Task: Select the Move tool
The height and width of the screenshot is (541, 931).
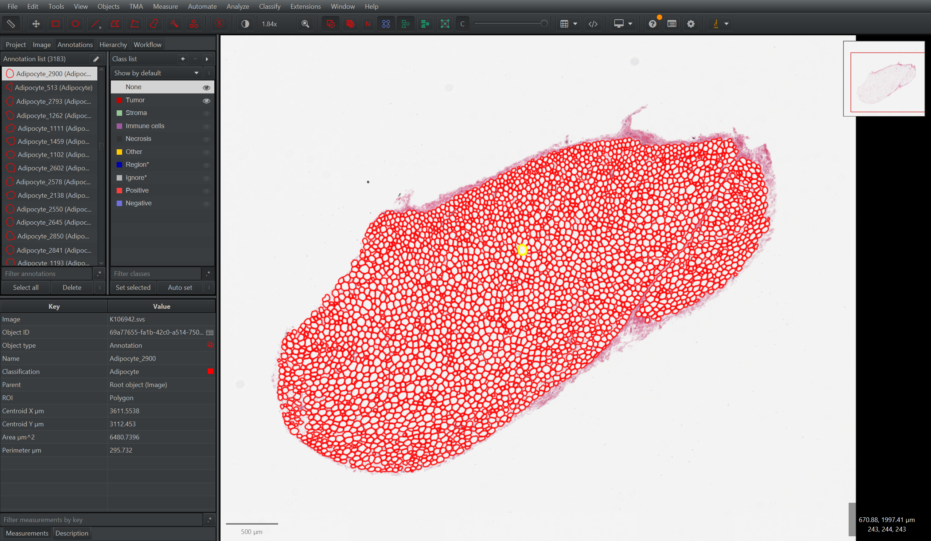Action: (36, 24)
